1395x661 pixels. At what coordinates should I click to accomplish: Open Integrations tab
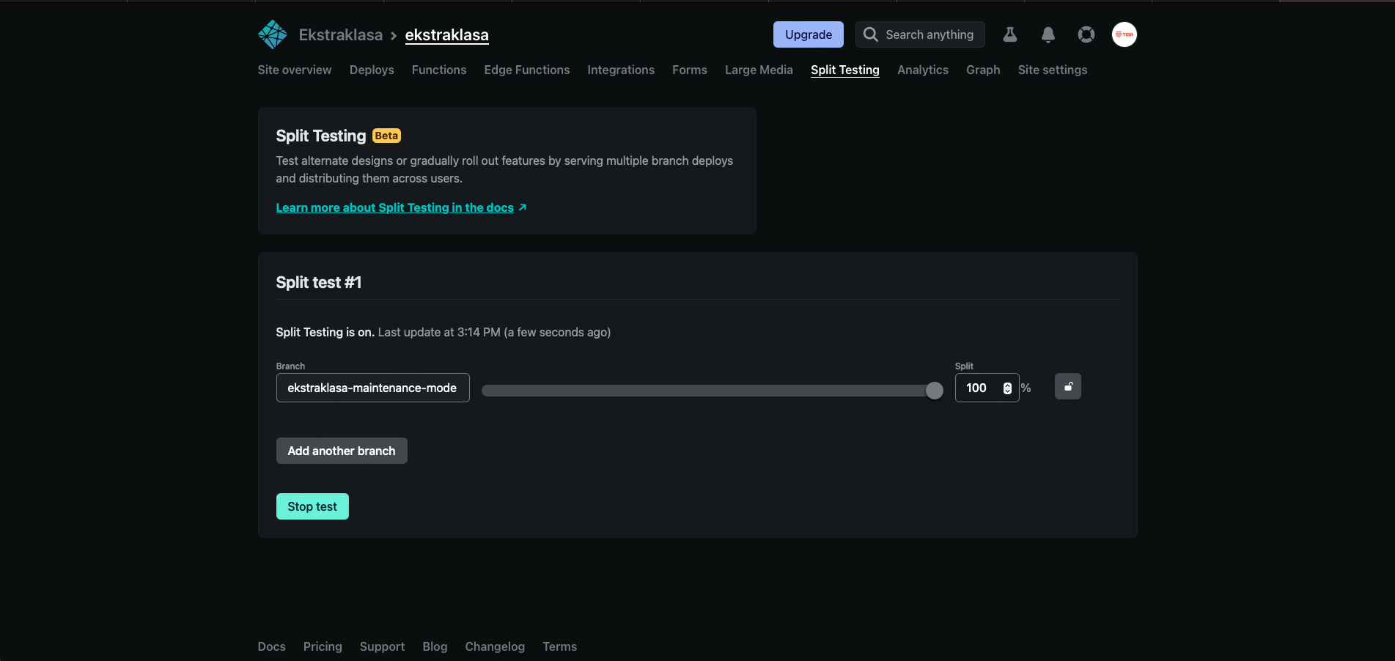(621, 70)
